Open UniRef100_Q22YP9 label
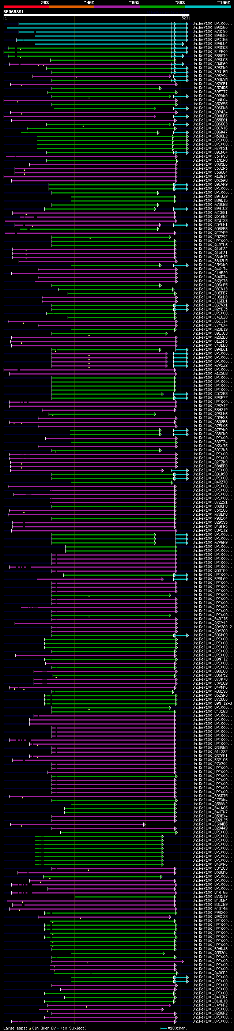This screenshot has width=234, height=1031. click(x=210, y=233)
